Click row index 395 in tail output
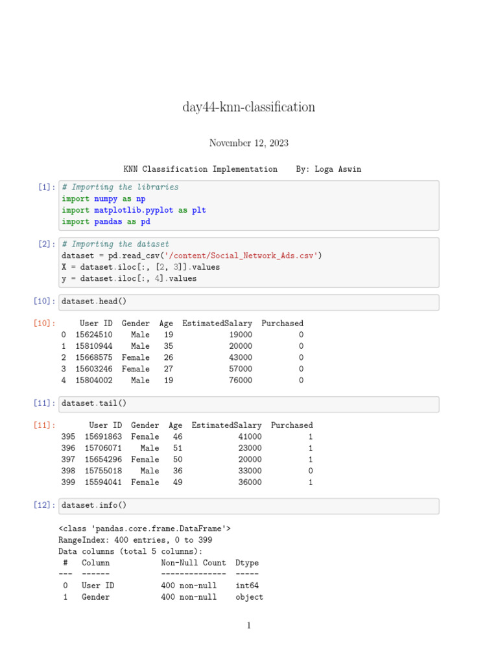 68,437
